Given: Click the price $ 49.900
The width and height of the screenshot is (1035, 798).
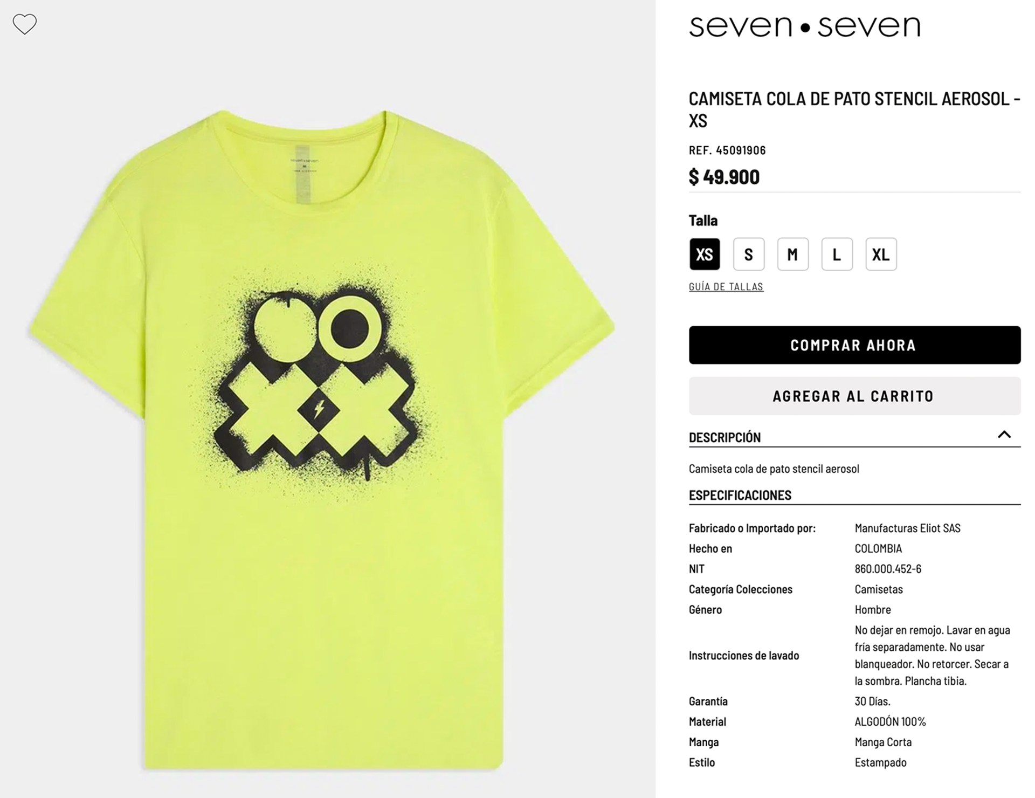Looking at the screenshot, I should tap(724, 177).
